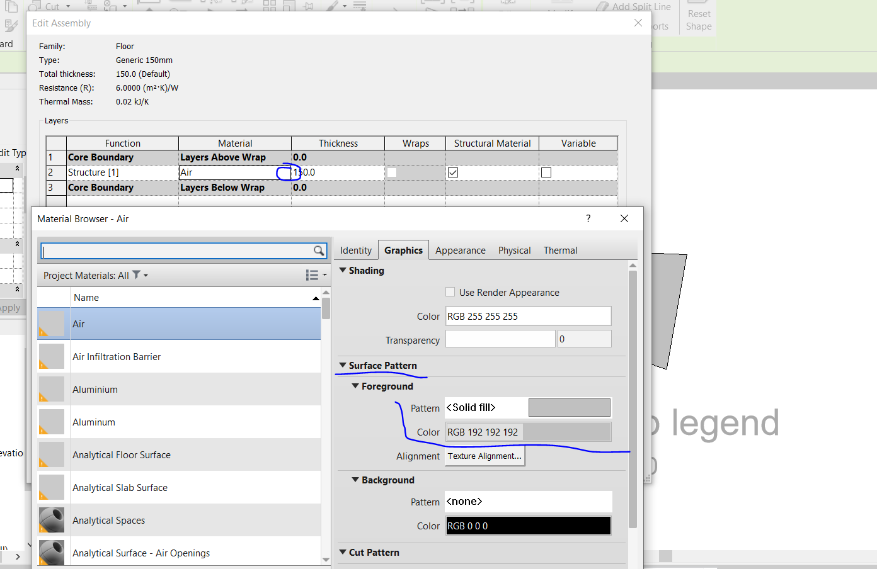This screenshot has height=569, width=877.
Task: Close the Material Browser dialog
Action: coord(624,218)
